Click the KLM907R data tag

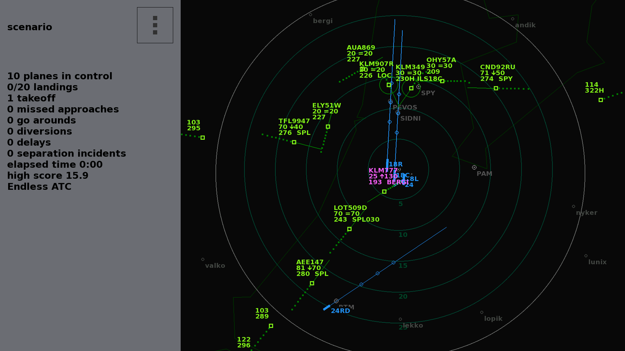click(376, 70)
